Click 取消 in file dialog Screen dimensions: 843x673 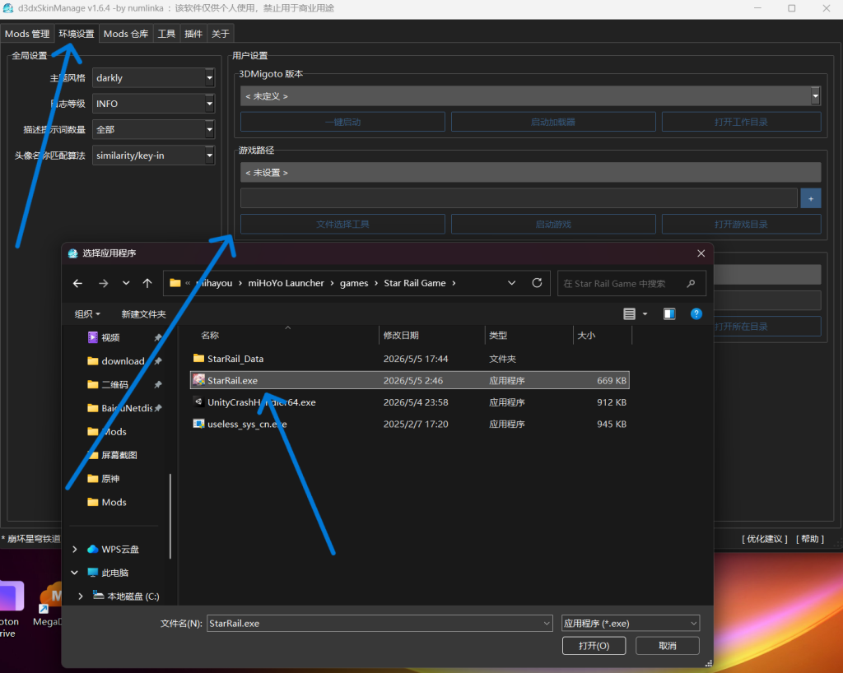pyautogui.click(x=667, y=646)
